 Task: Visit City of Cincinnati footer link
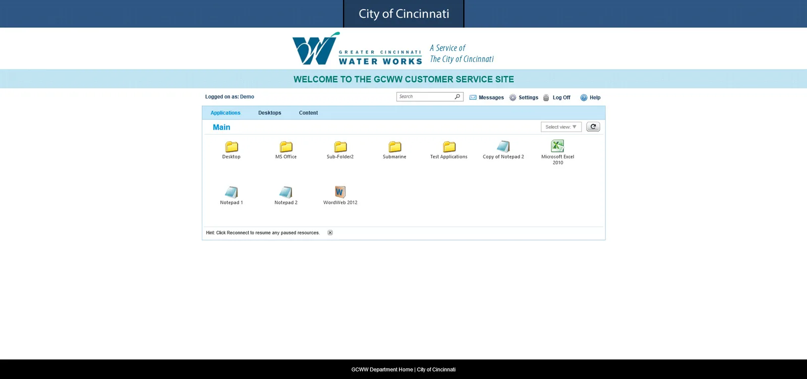click(x=436, y=369)
